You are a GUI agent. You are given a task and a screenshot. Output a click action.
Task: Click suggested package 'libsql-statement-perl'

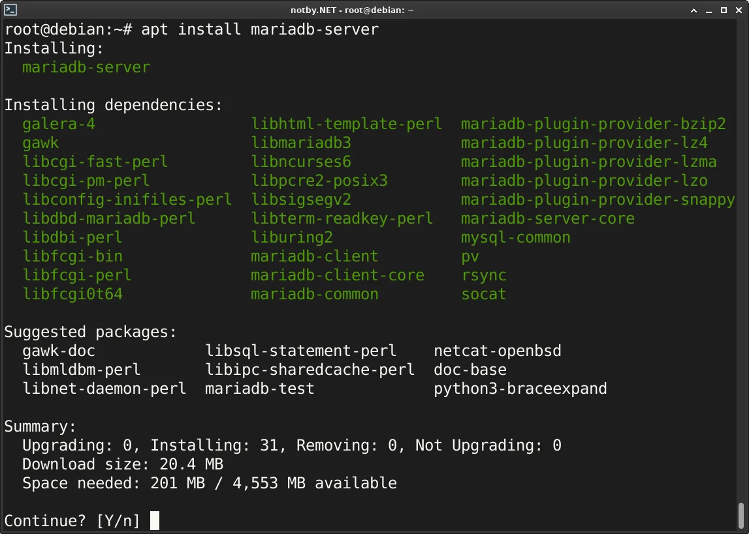click(x=301, y=351)
